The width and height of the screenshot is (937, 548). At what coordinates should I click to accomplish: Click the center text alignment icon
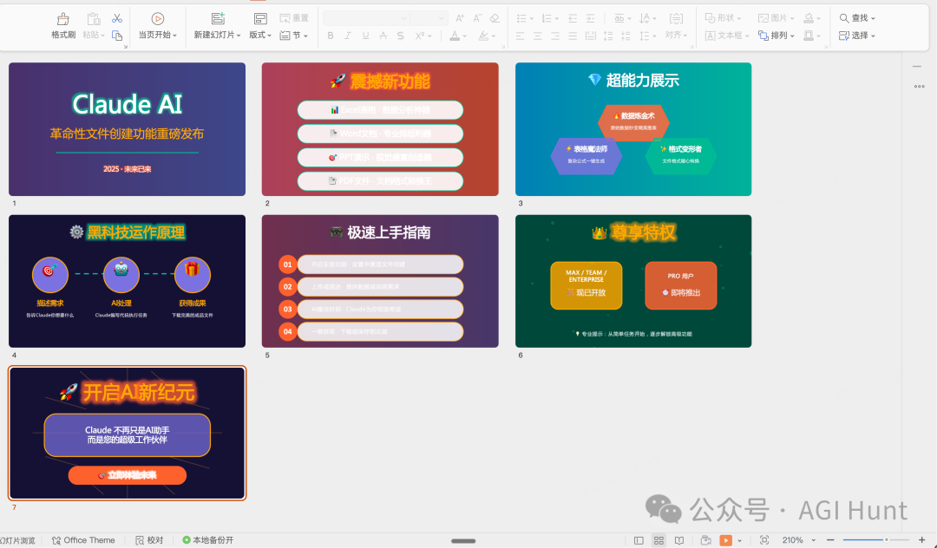(537, 36)
